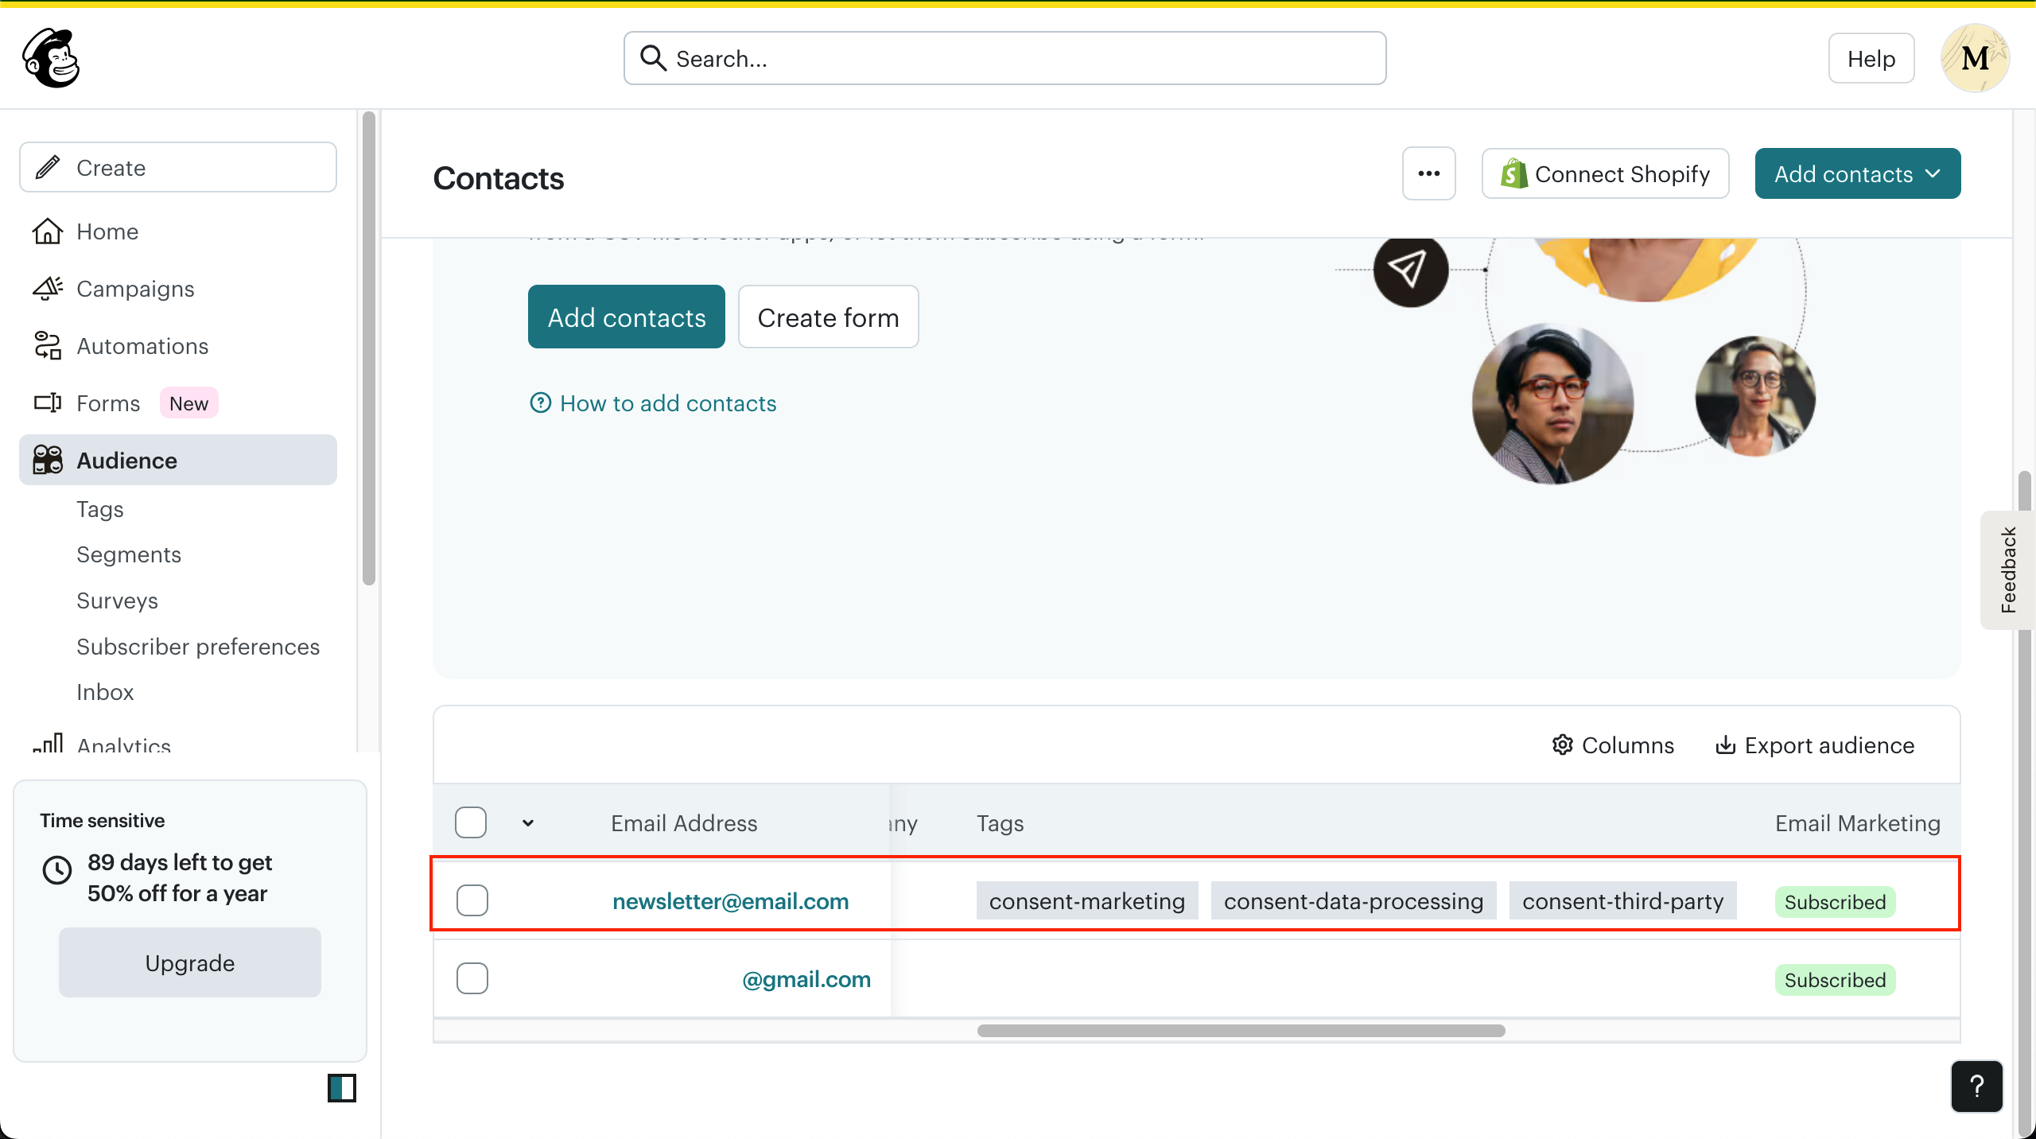Viewport: 2036px width, 1139px height.
Task: Click the Help button
Action: point(1871,58)
